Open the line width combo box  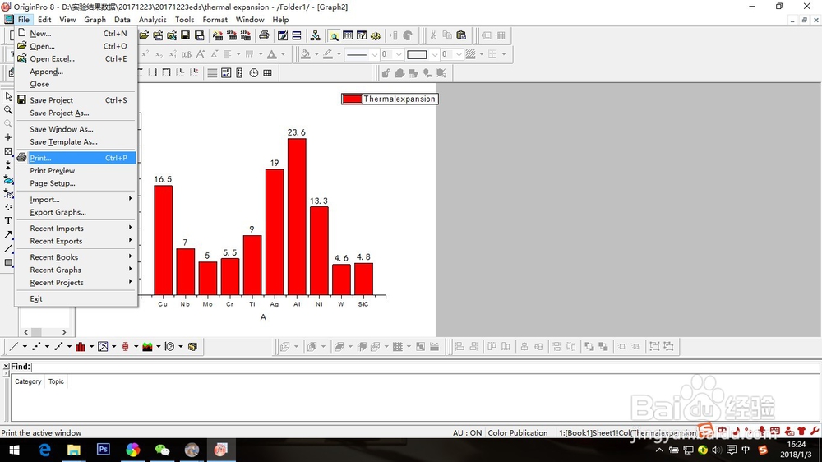tap(392, 54)
